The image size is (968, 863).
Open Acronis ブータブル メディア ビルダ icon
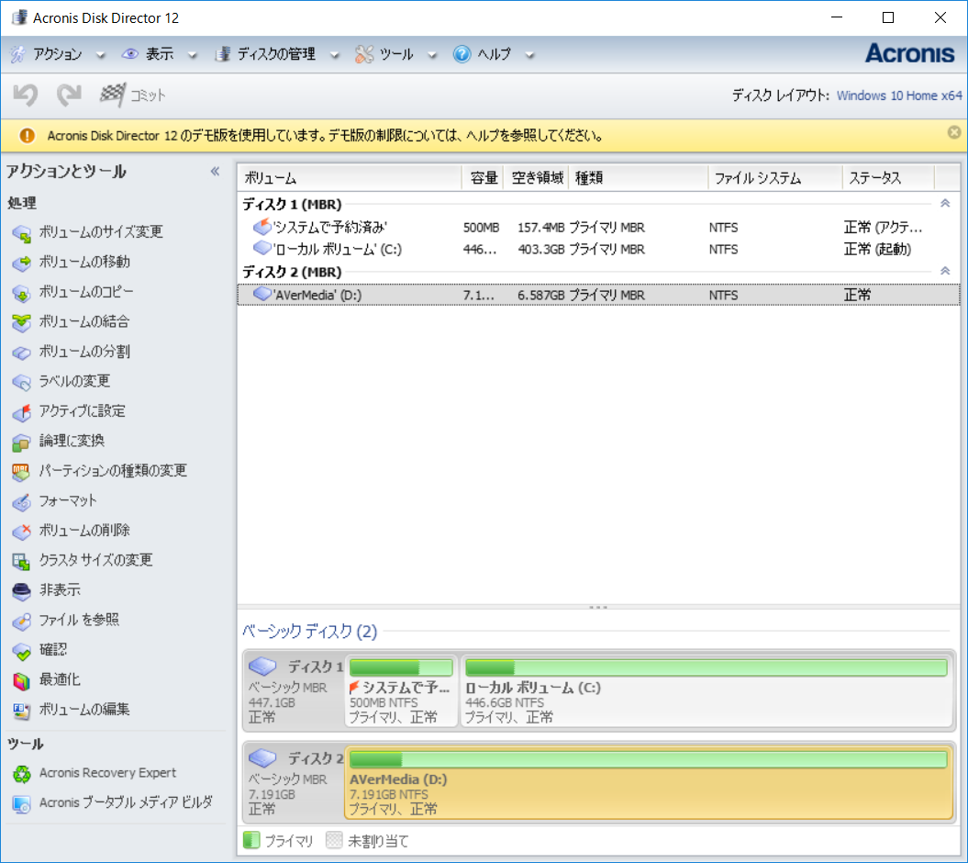[x=22, y=803]
